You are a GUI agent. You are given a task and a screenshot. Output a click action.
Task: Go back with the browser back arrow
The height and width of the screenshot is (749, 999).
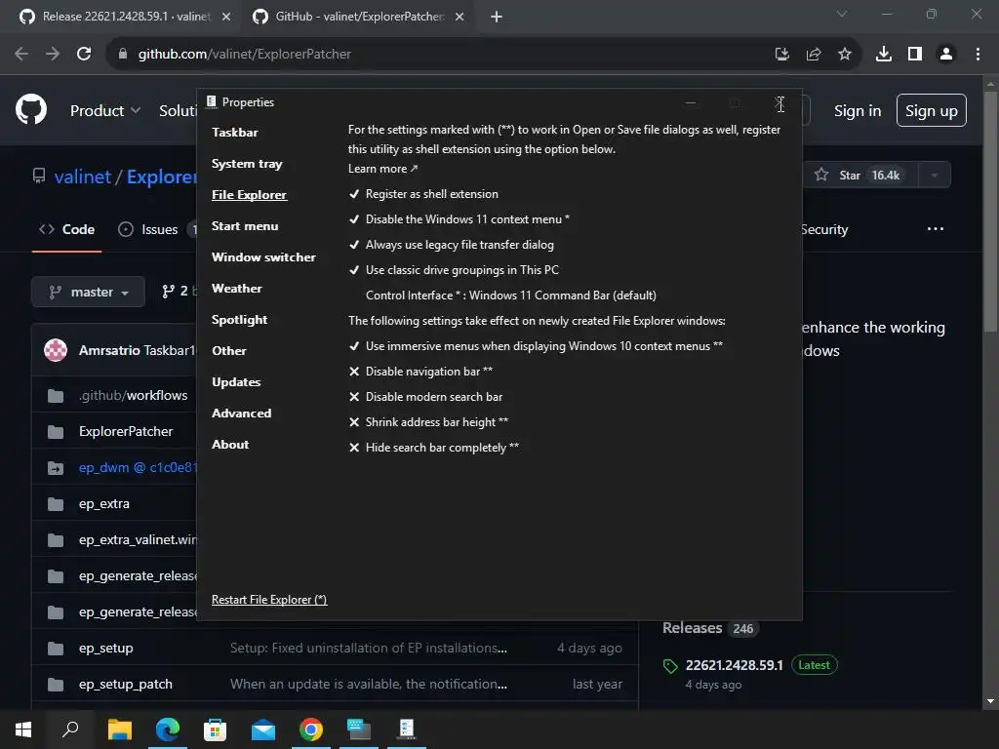coord(21,55)
